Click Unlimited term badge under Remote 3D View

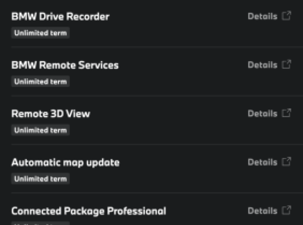tap(41, 130)
